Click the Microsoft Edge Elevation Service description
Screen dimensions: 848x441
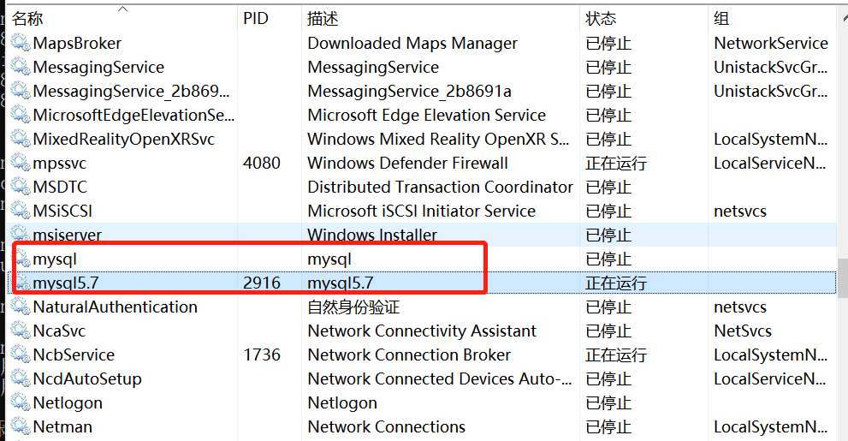coord(427,115)
